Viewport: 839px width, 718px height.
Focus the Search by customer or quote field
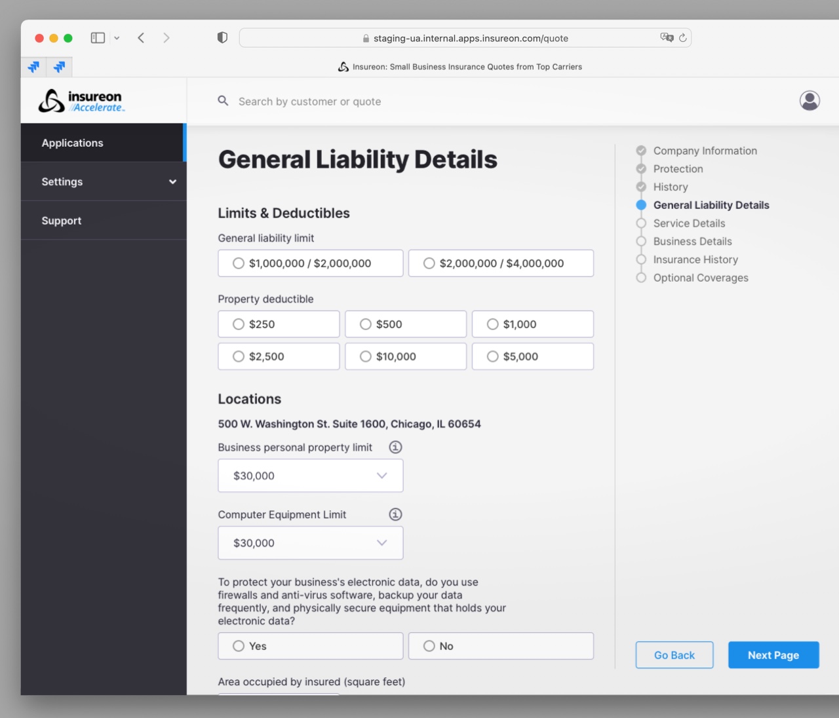(x=309, y=102)
